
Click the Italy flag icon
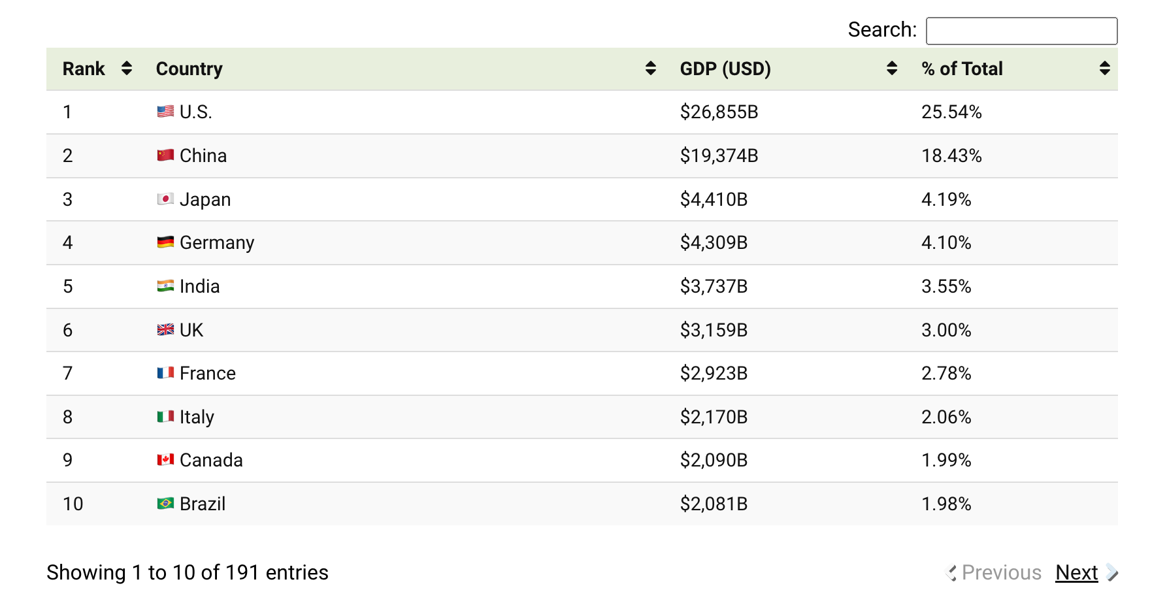click(165, 417)
